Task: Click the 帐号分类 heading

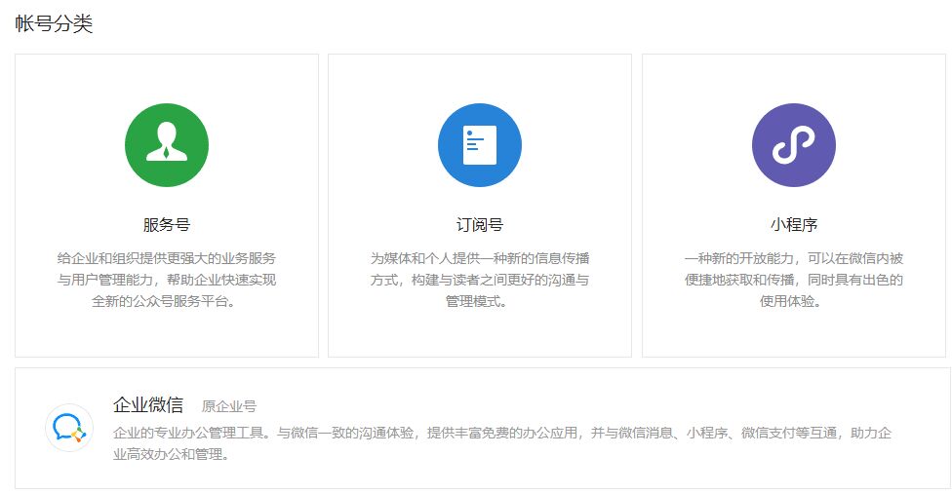Action: (x=54, y=23)
